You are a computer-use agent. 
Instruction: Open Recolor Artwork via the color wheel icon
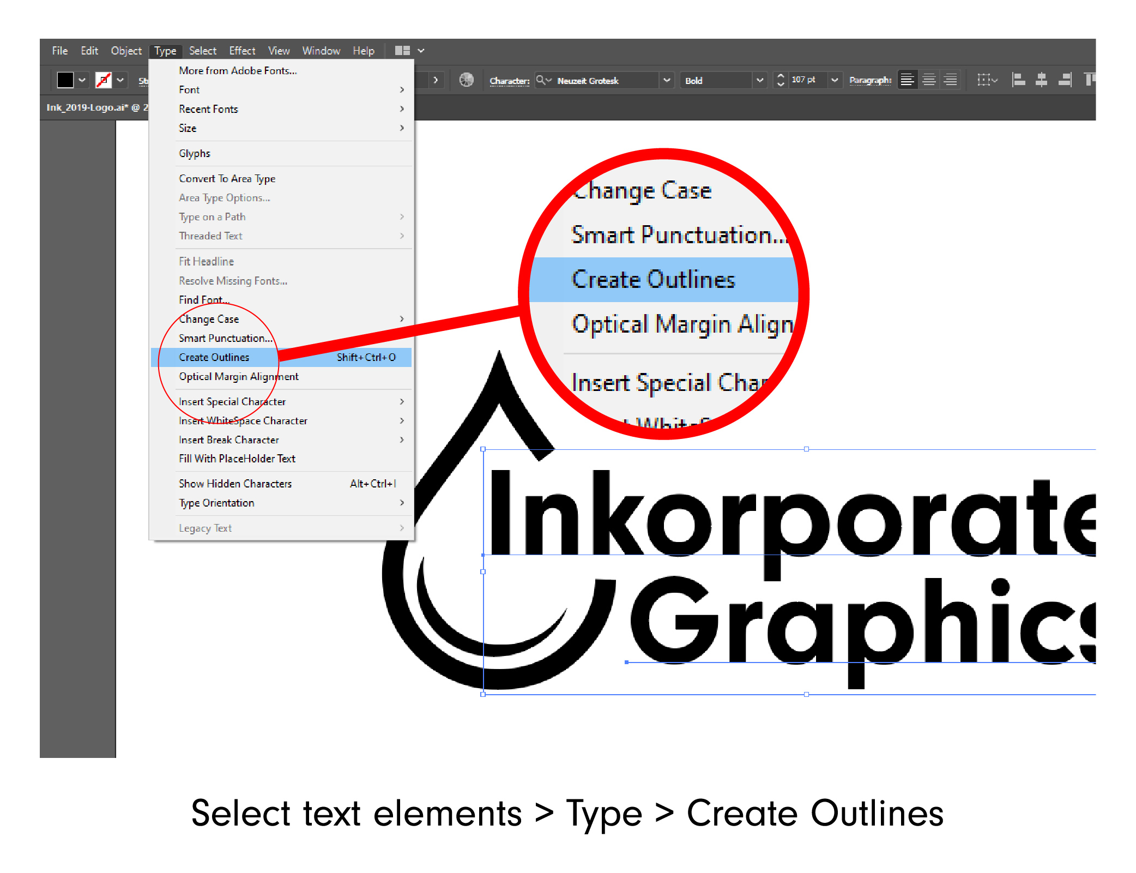coord(467,80)
